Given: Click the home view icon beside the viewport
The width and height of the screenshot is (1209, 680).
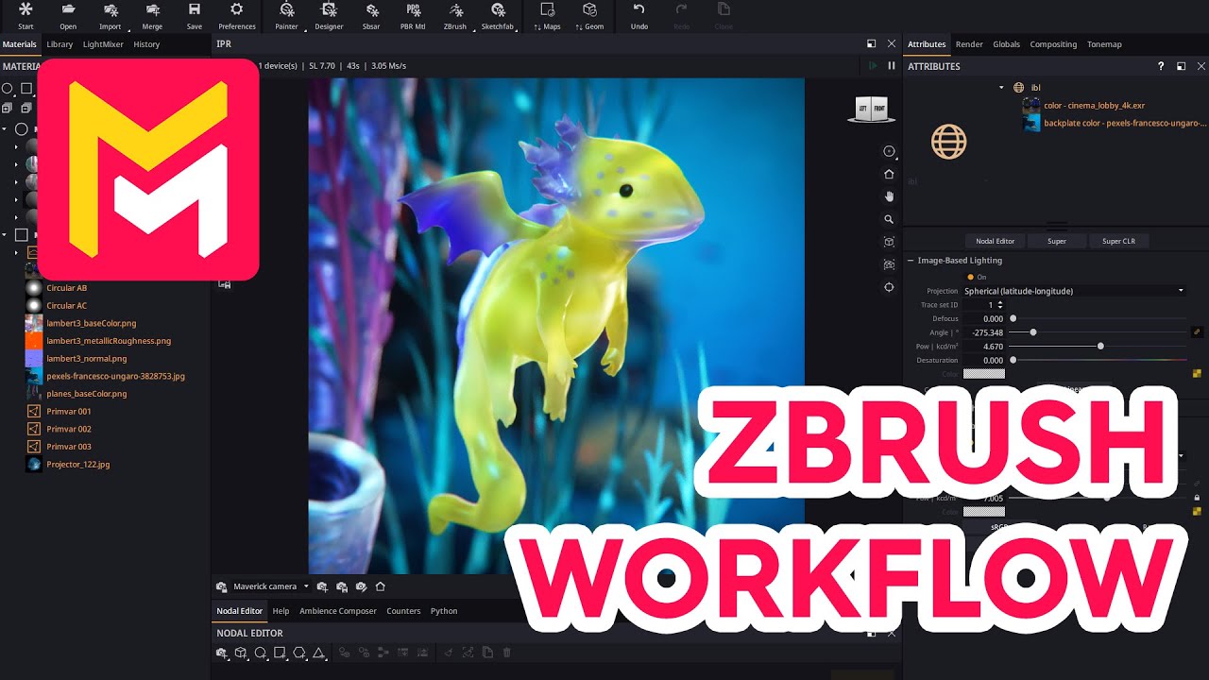Looking at the screenshot, I should [x=889, y=174].
